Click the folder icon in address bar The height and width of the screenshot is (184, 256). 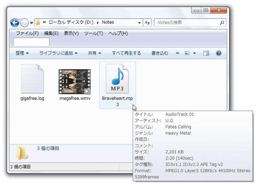(38, 22)
